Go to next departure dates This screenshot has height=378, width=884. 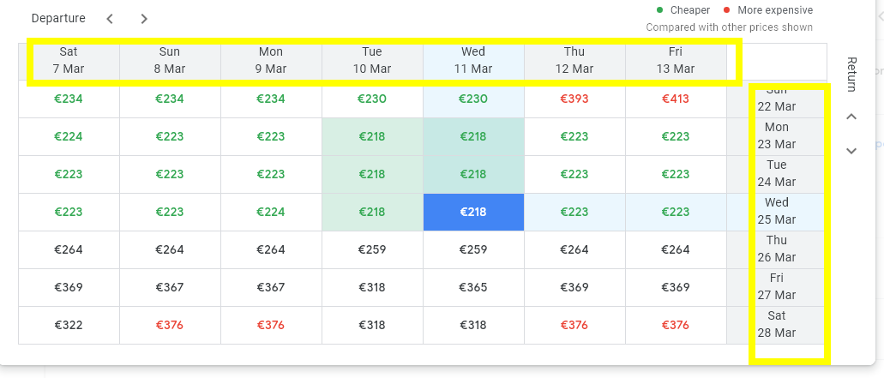tap(144, 19)
